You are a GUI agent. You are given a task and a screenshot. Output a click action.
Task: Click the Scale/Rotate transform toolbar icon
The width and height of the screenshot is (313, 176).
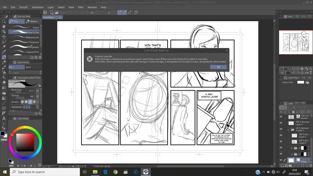(97, 12)
